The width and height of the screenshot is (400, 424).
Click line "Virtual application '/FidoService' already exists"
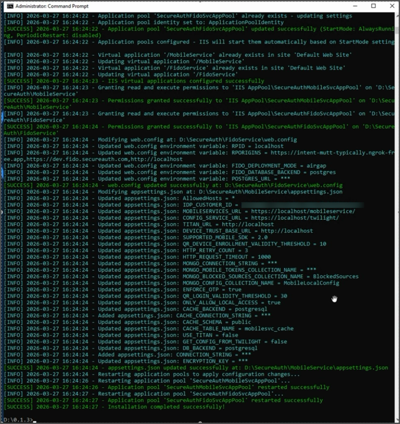(174, 68)
